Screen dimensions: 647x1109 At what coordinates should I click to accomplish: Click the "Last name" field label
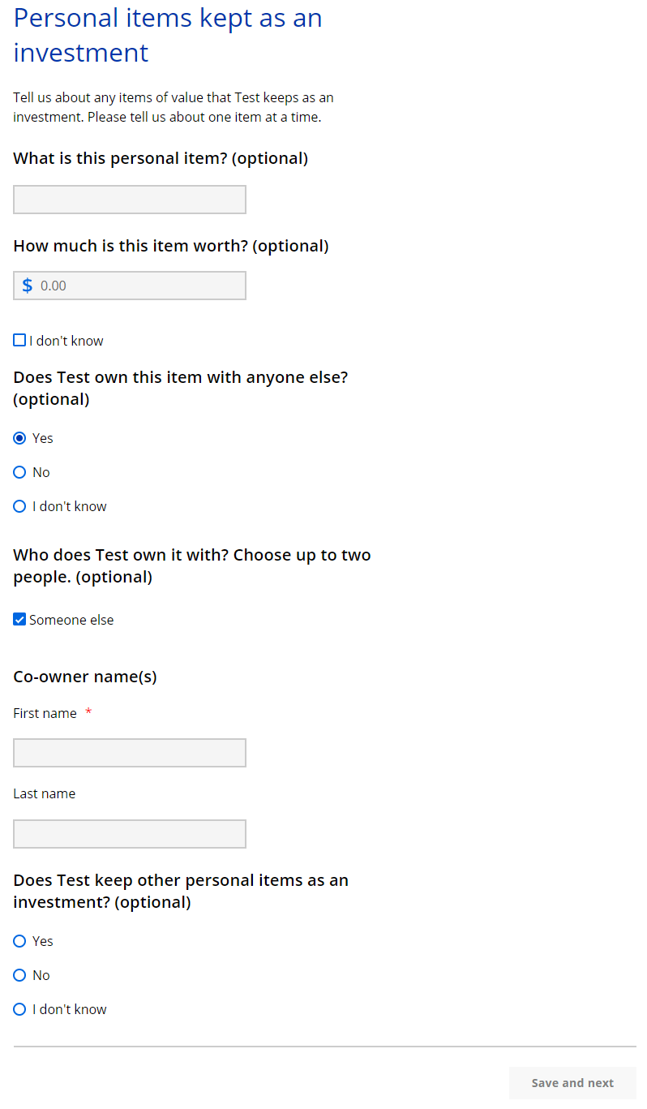tap(45, 793)
